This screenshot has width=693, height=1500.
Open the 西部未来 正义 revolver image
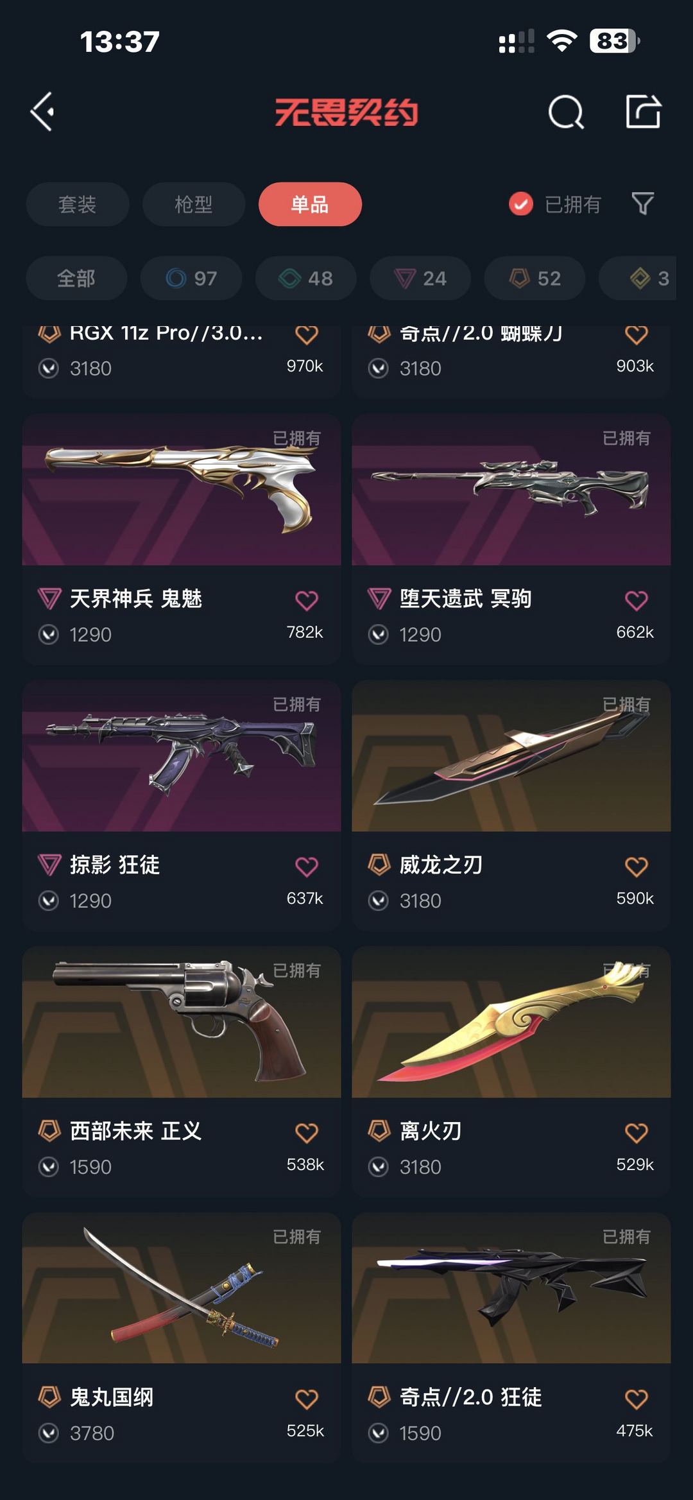pos(182,1022)
